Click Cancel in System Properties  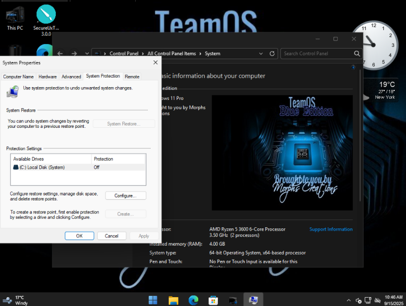tap(112, 236)
